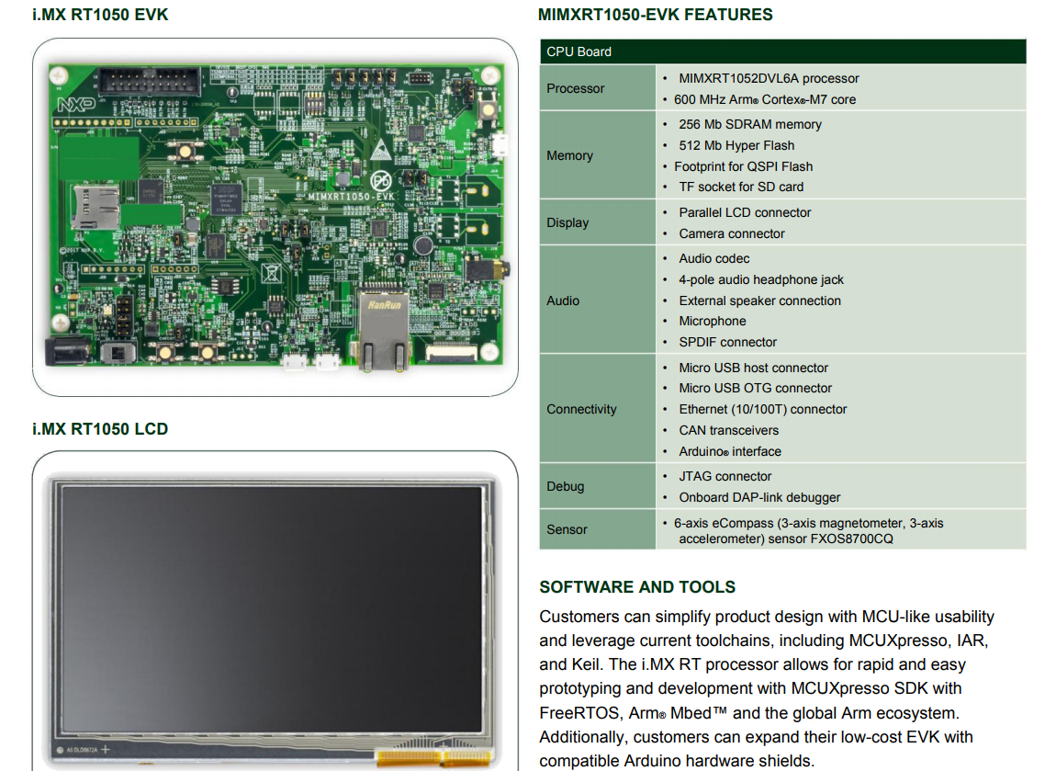Image resolution: width=1056 pixels, height=771 pixels.
Task: Click the i.MX RT1050 EVK board photo
Action: pyautogui.click(x=275, y=217)
